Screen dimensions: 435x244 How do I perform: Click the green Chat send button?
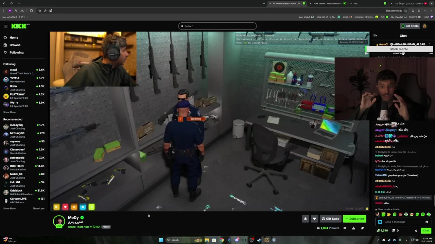click(x=426, y=231)
